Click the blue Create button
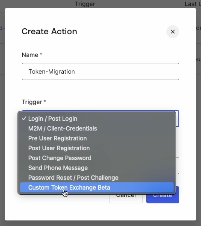 [x=163, y=199]
